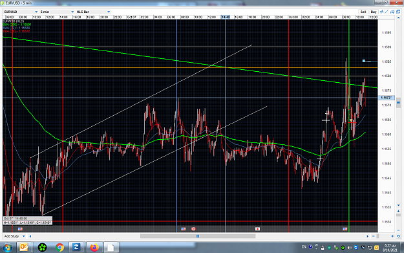Open Outlook from the taskbar
This screenshot has height=253, width=404.
(24, 248)
